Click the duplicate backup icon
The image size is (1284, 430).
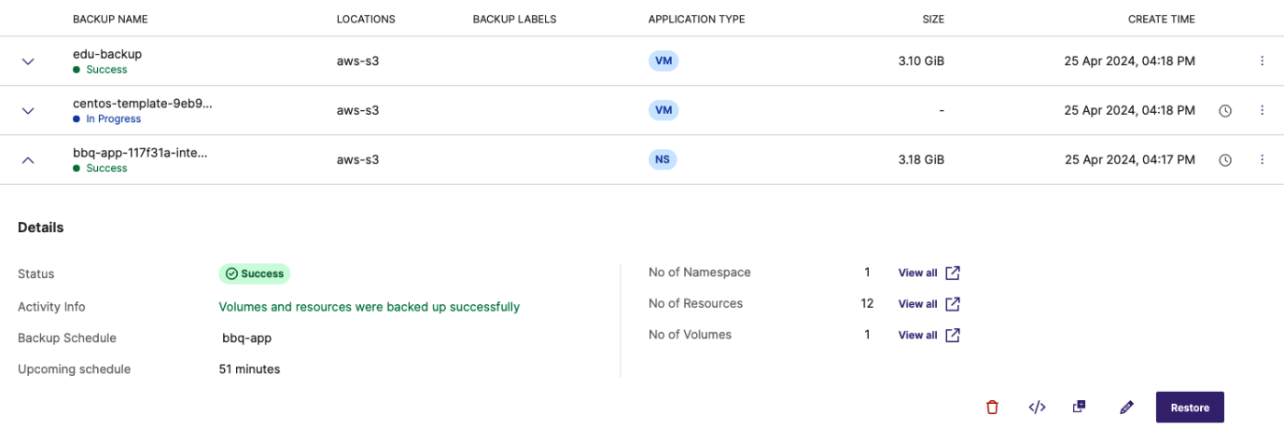pos(1080,407)
